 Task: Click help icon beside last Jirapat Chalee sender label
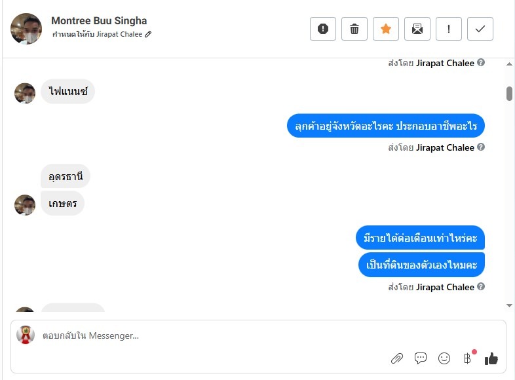[481, 287]
